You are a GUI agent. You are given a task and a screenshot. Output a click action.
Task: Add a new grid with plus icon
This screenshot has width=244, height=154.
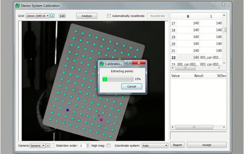pyautogui.click(x=52, y=16)
